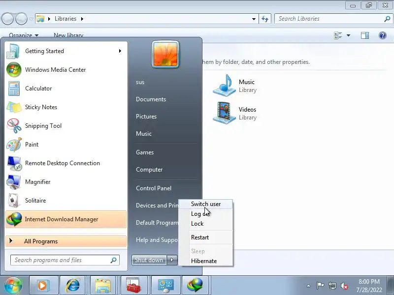Launch Internet Download Manager from Start menu

point(66,219)
